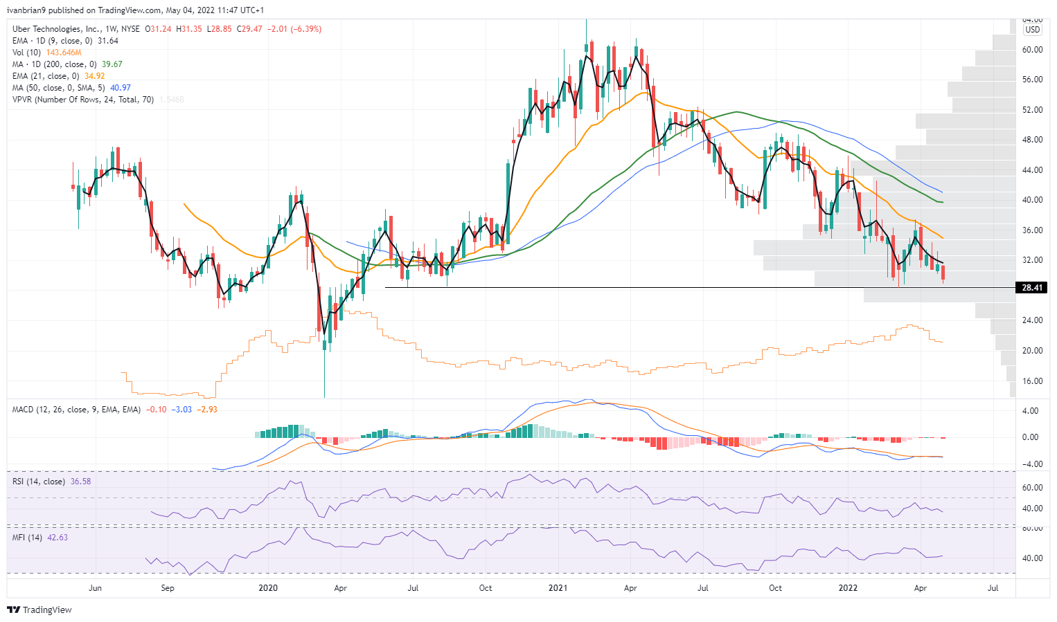The image size is (1057, 622).
Task: Click the USD currency label on price axis
Action: click(1032, 30)
